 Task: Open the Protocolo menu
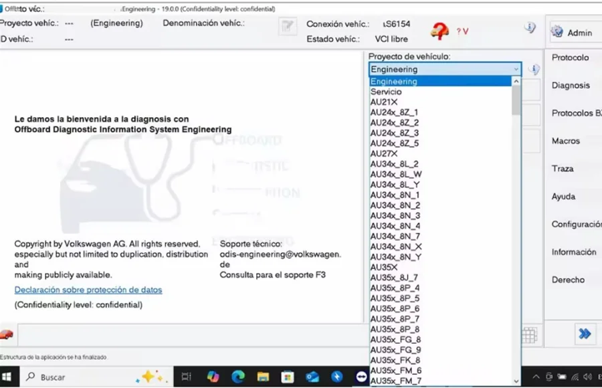(x=570, y=58)
